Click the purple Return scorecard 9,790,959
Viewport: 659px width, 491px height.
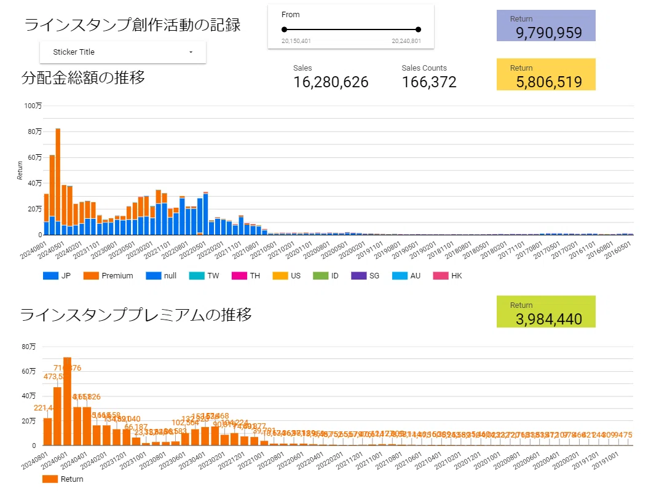(546, 26)
